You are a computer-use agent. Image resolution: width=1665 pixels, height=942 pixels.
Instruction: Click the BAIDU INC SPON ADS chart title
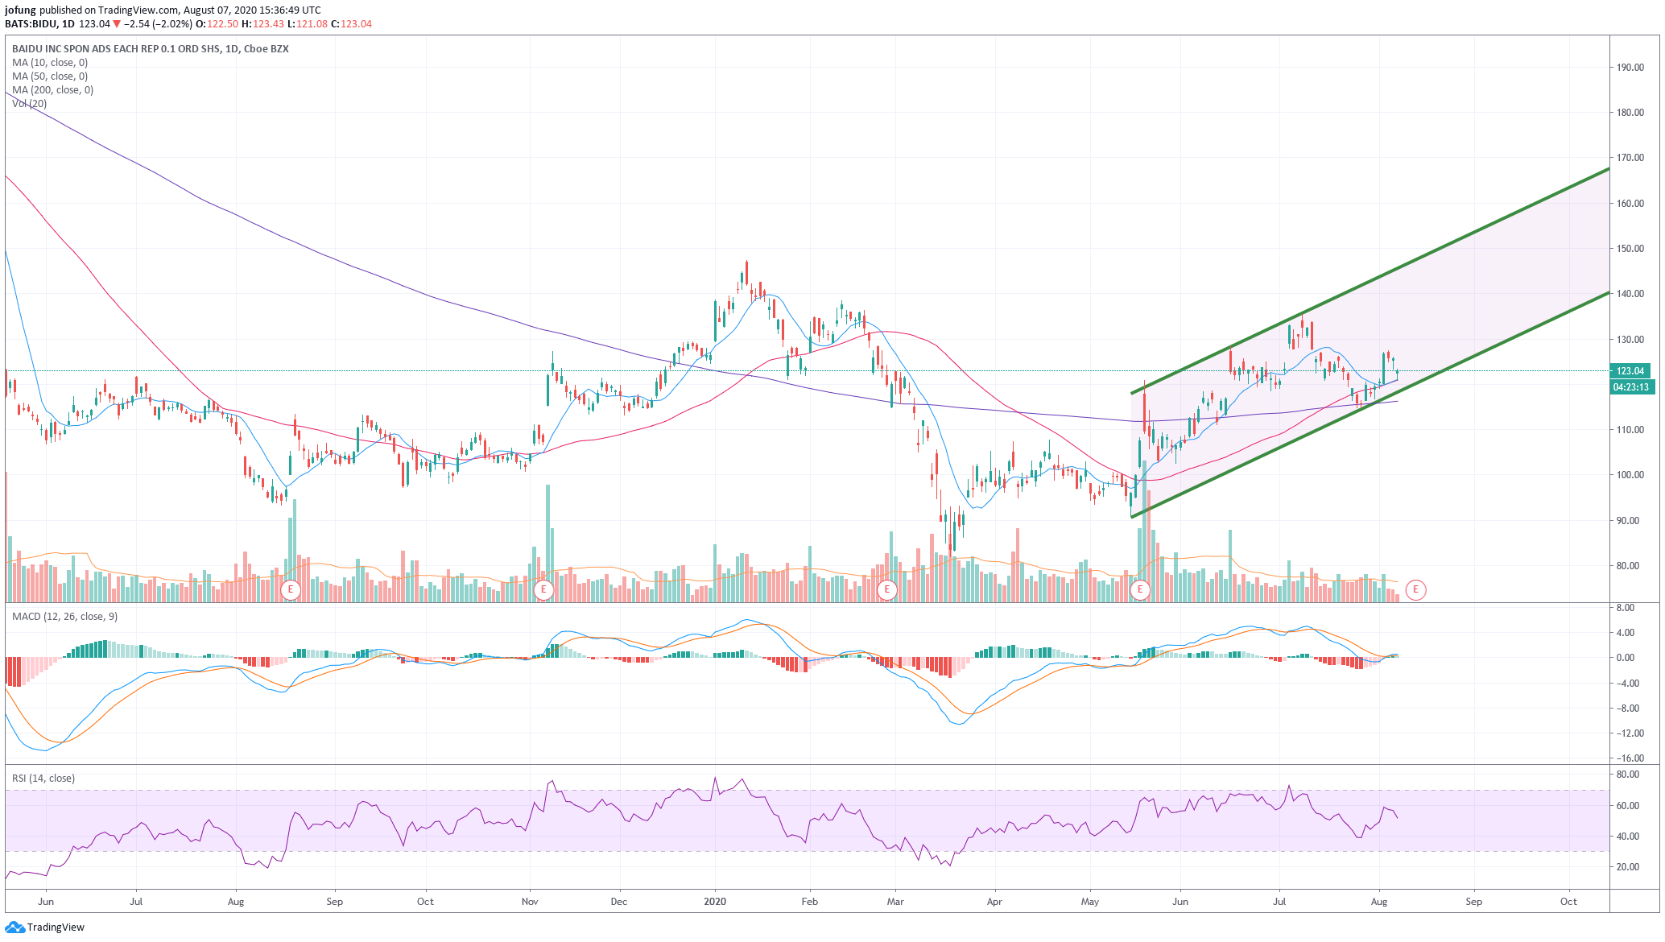tap(150, 49)
